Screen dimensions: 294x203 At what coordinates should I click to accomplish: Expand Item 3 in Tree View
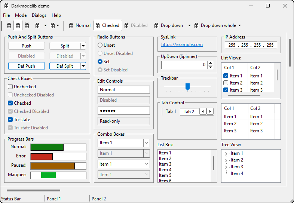click(226, 167)
